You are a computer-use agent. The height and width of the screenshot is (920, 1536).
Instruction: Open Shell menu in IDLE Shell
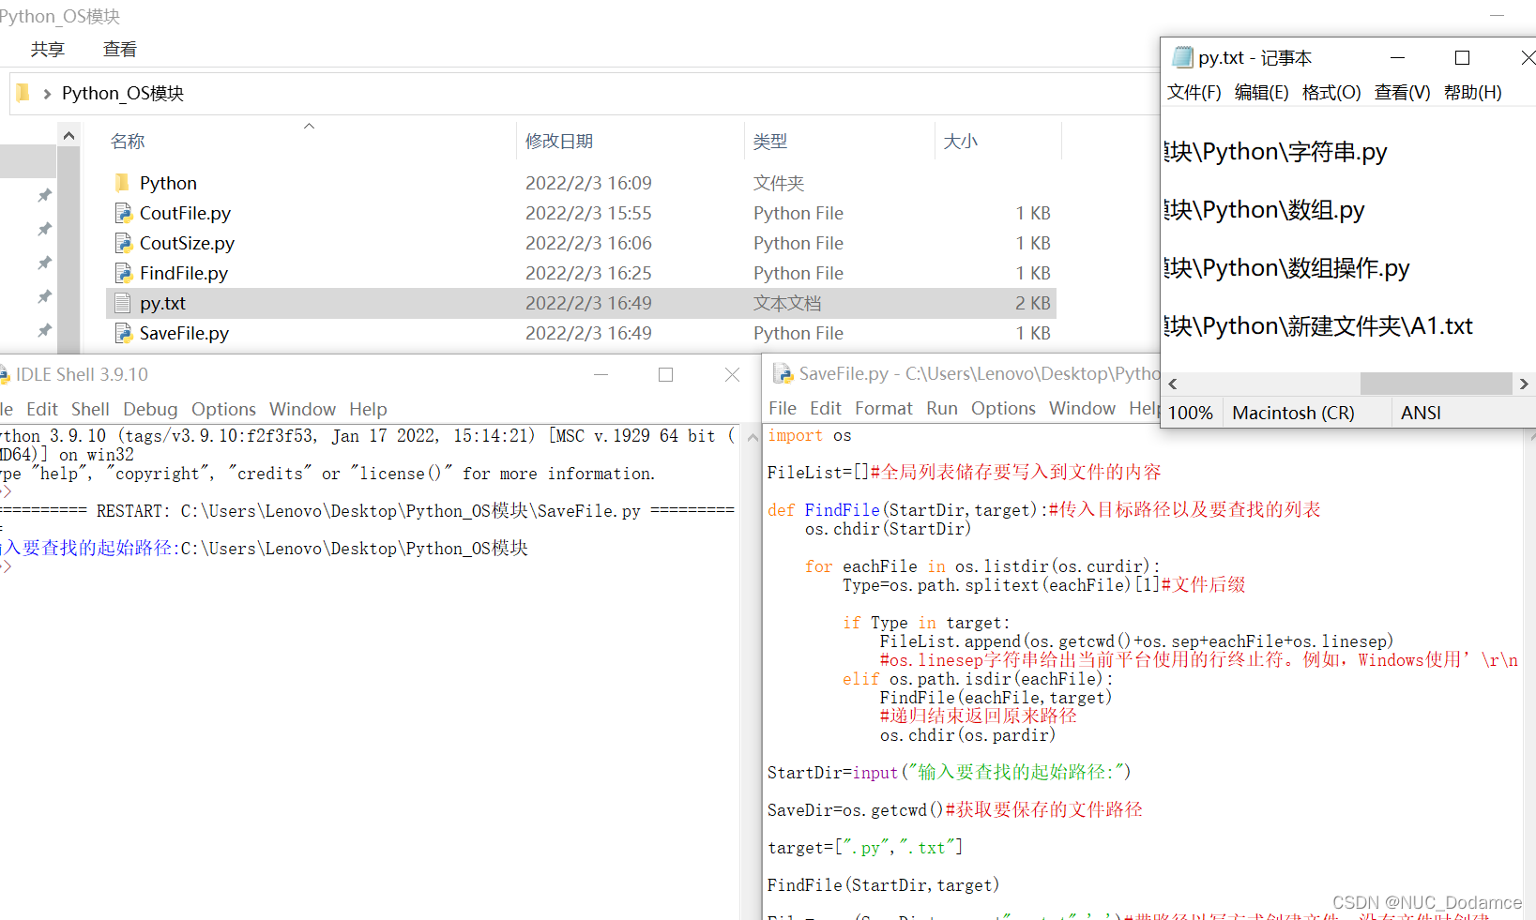pos(90,409)
